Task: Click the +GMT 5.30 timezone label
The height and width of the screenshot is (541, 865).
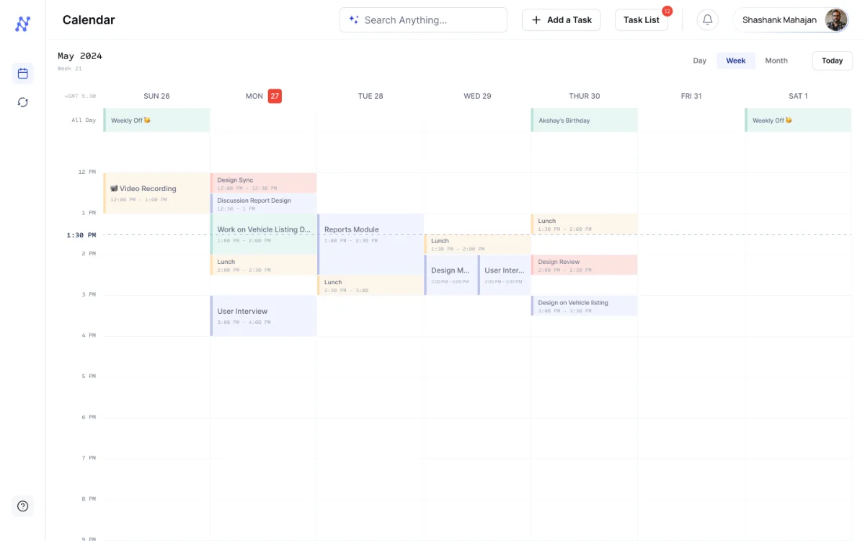Action: coord(80,96)
